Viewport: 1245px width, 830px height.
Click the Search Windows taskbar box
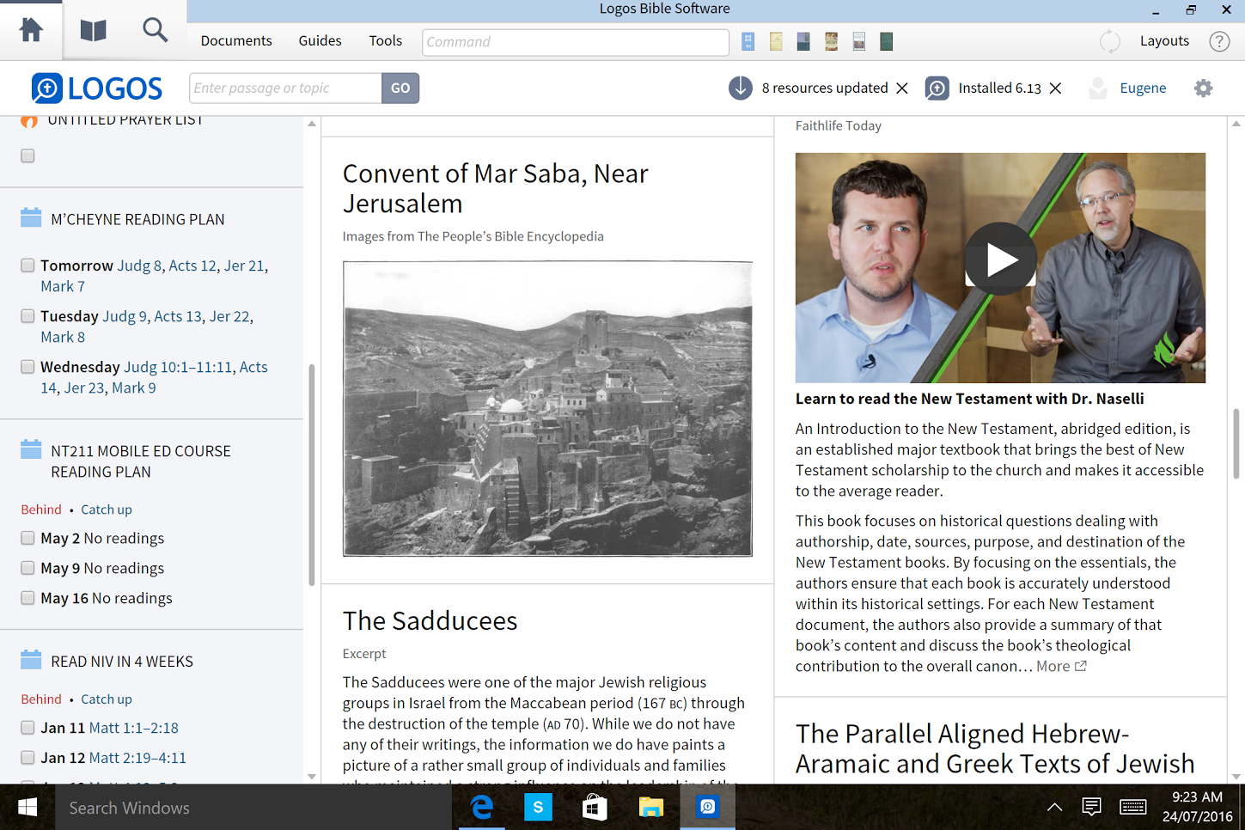[253, 807]
